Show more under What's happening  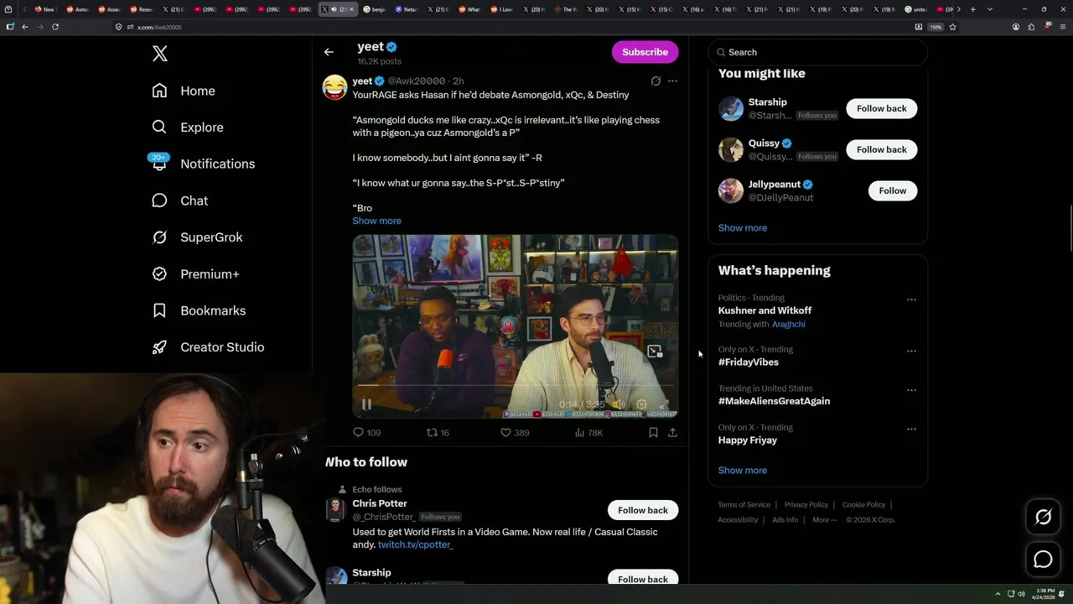click(743, 471)
